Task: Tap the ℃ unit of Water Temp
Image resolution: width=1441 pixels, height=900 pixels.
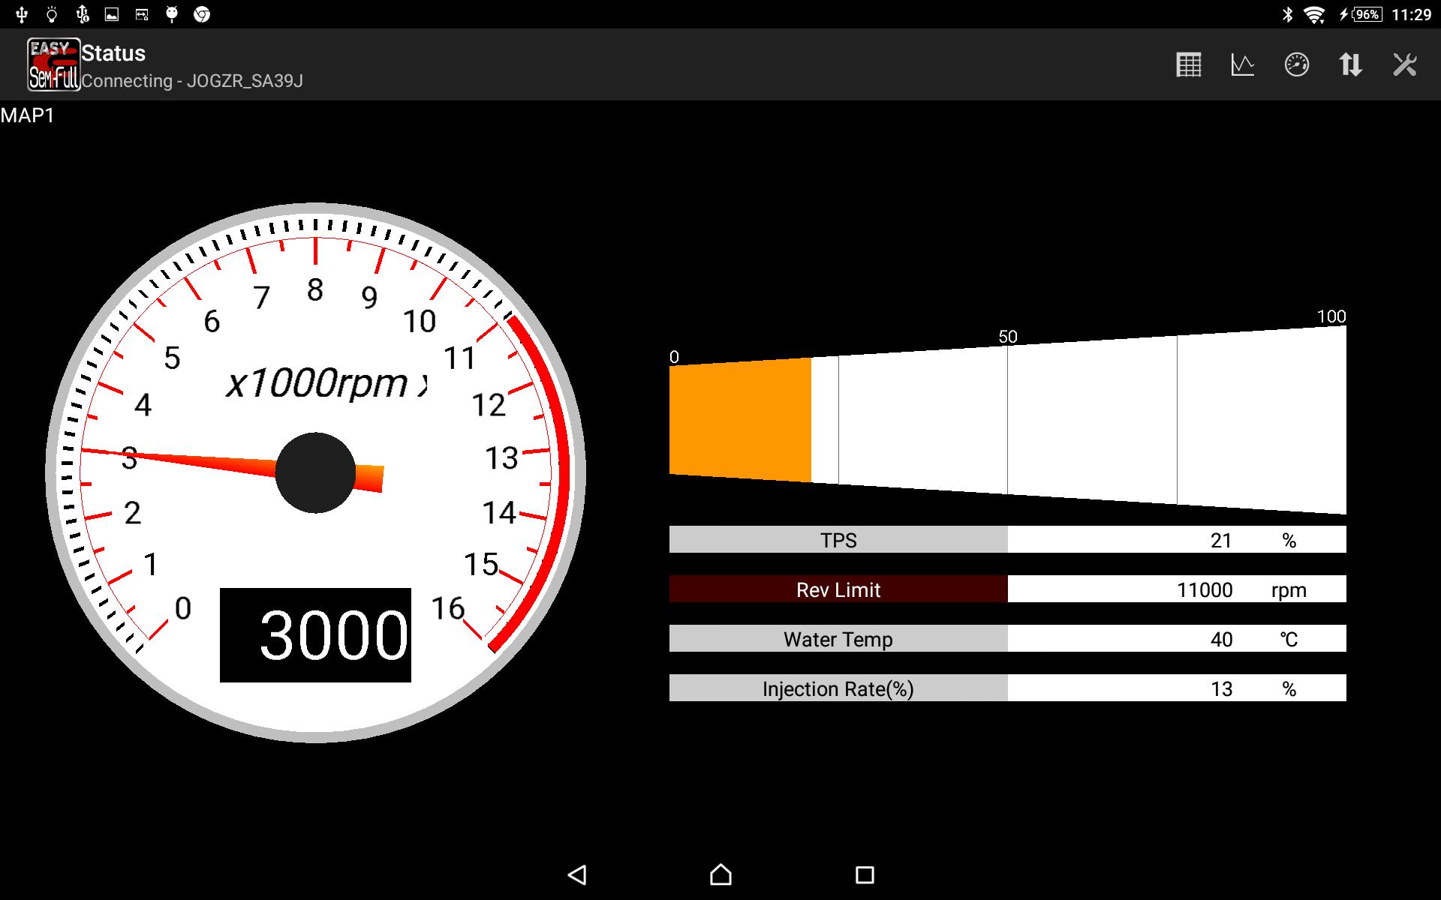Action: click(1289, 639)
